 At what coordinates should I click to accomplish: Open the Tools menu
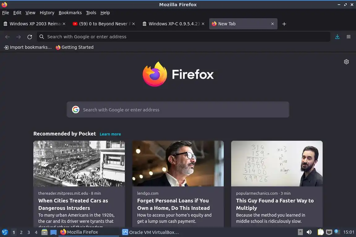91,13
